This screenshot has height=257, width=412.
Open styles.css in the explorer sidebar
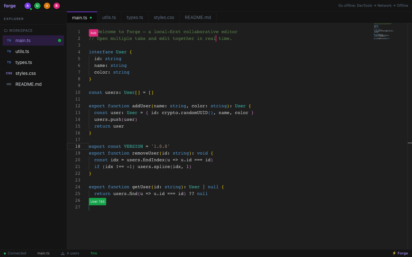click(33, 73)
